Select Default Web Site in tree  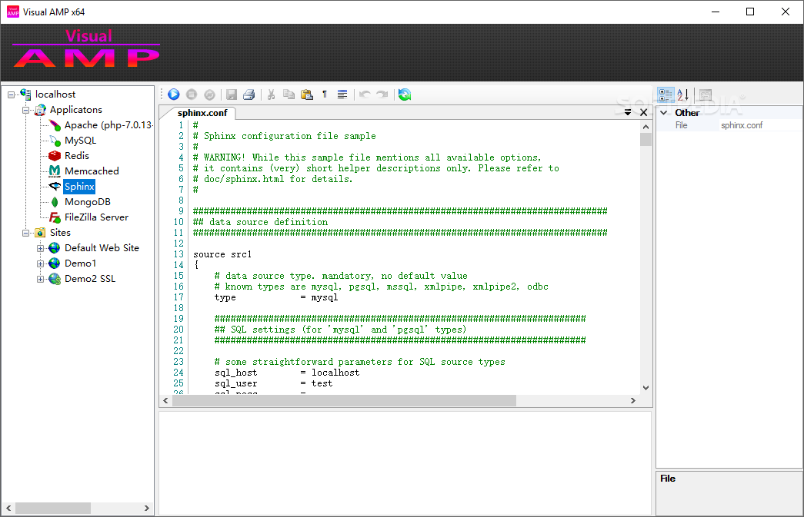[102, 248]
